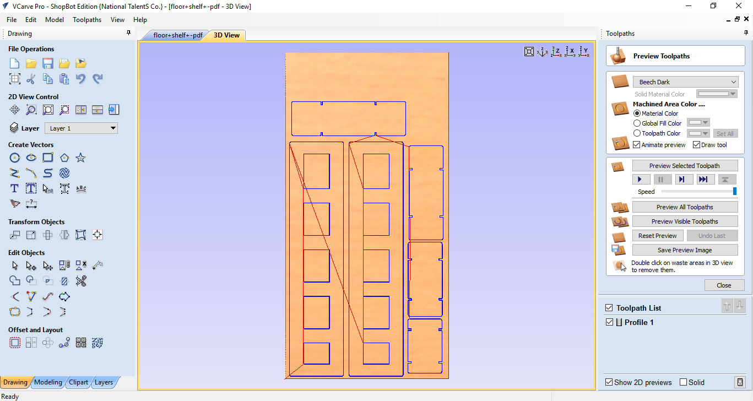This screenshot has width=753, height=401.
Task: Open the View menu
Action: [117, 20]
